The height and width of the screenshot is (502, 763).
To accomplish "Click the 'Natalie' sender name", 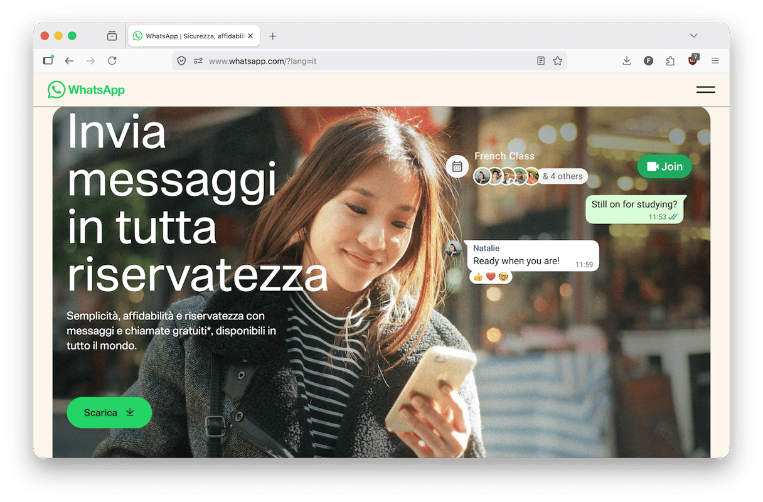I will [x=486, y=248].
